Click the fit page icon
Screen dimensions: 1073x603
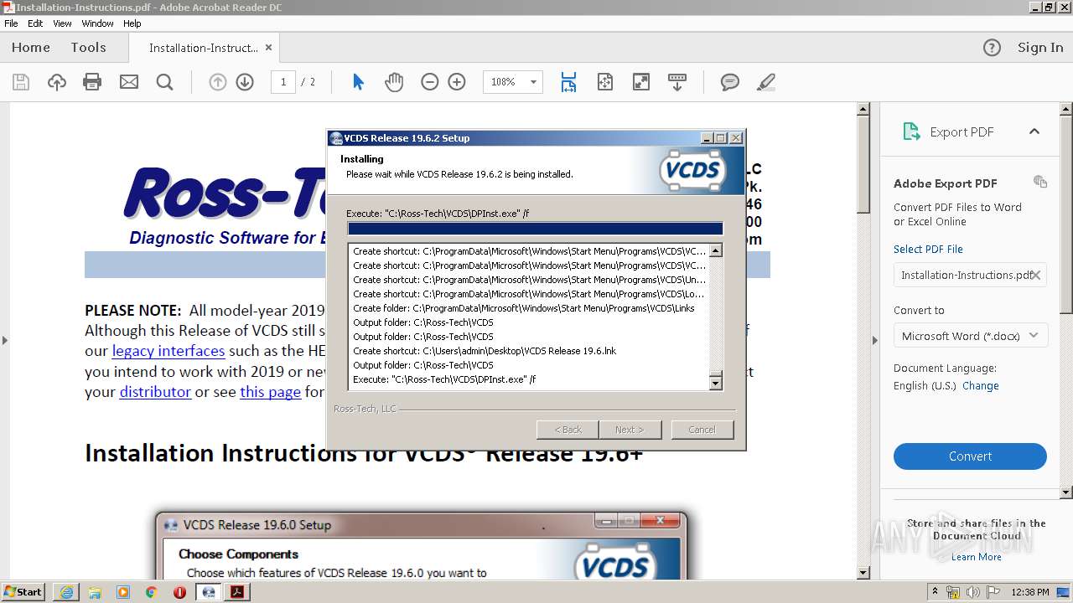click(604, 82)
